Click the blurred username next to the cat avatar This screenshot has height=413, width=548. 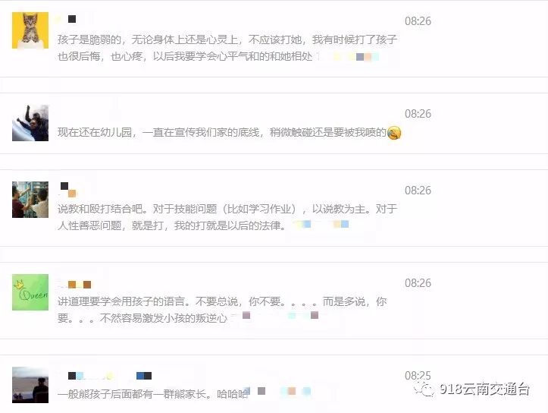[67, 19]
